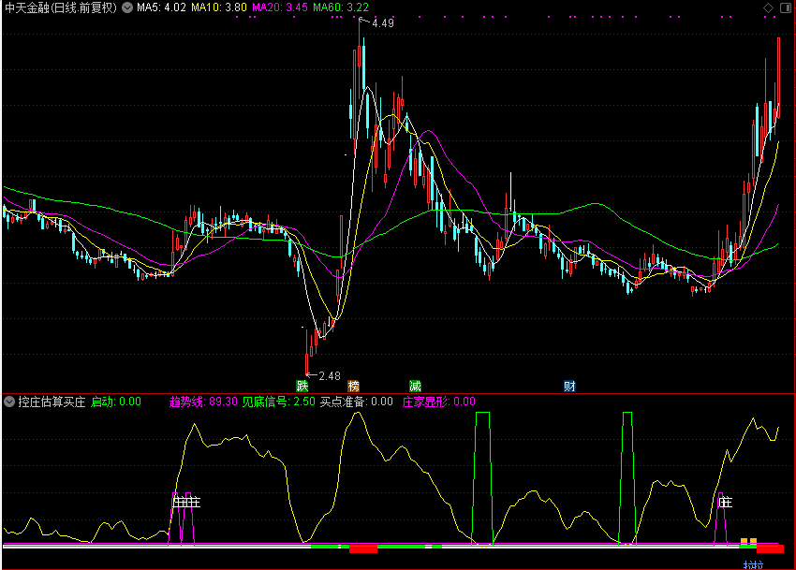The width and height of the screenshot is (796, 570).
Task: Click the red bar below the 4.49 peak
Action: (x=363, y=549)
